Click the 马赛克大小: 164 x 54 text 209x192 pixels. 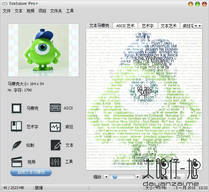tap(26, 84)
